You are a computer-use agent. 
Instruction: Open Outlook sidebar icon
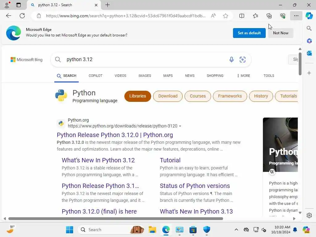pos(309,53)
